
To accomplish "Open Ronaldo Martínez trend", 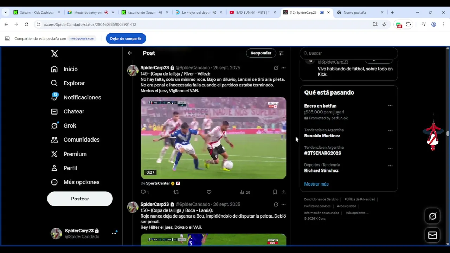I will point(322,136).
